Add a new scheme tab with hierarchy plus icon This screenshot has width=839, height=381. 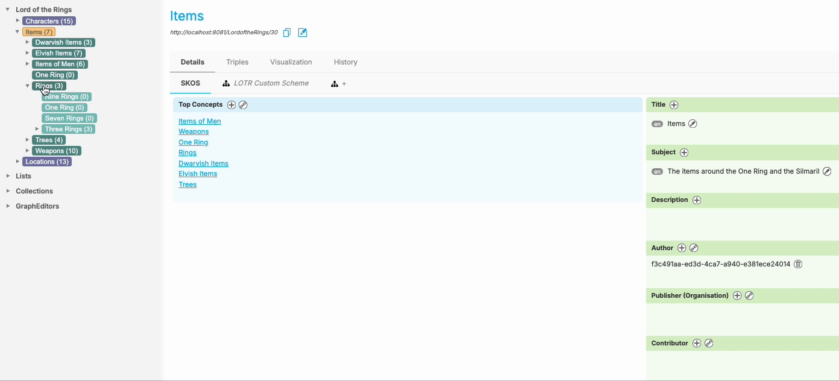[338, 84]
